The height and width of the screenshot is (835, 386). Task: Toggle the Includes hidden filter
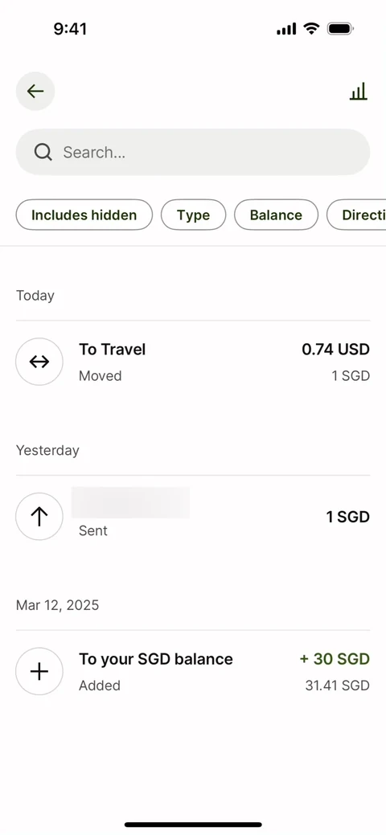pyautogui.click(x=84, y=215)
